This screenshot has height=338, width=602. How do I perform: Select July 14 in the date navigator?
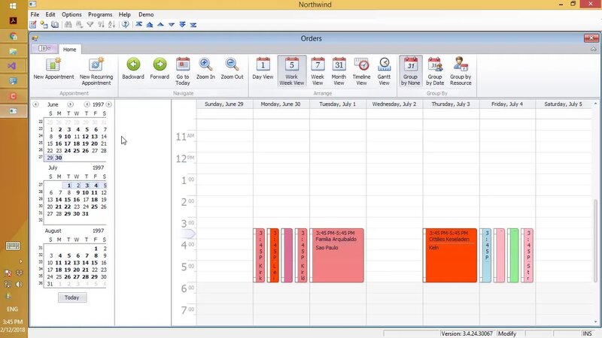click(59, 200)
